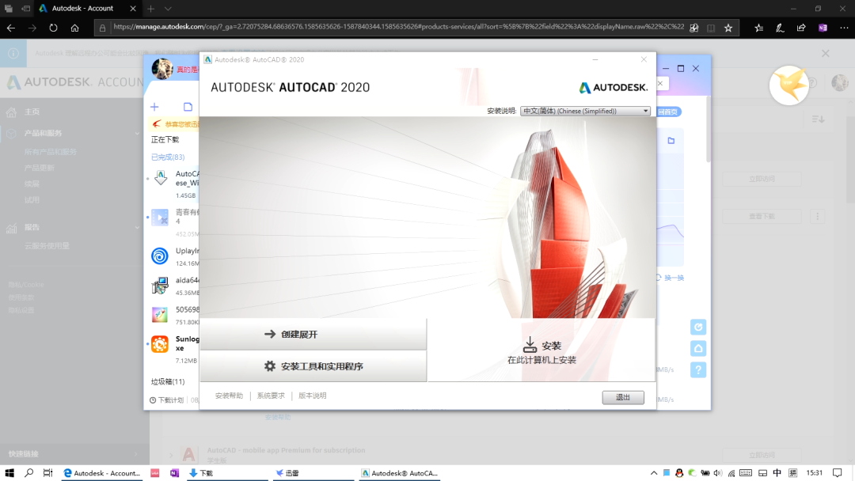Click the 回首页 button in Xunlei
Viewport: 855px width, 481px height.
[668, 112]
